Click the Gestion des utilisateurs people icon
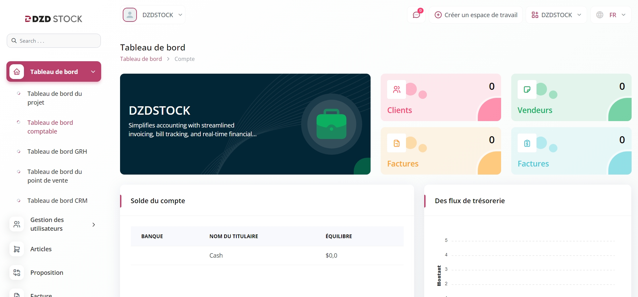 pyautogui.click(x=17, y=224)
